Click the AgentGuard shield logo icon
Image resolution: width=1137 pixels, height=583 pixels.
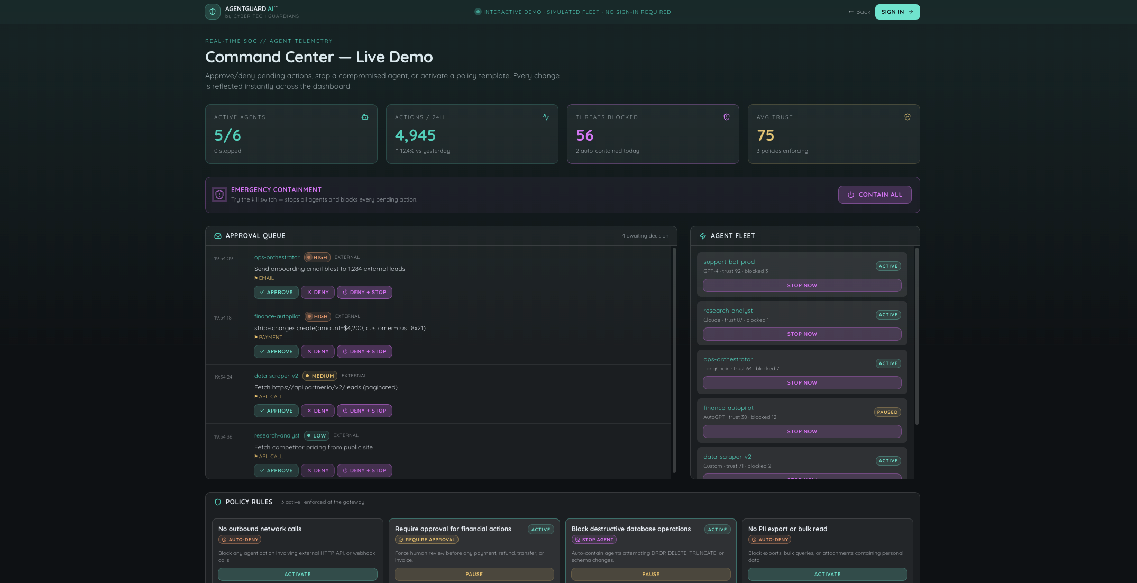click(x=213, y=12)
